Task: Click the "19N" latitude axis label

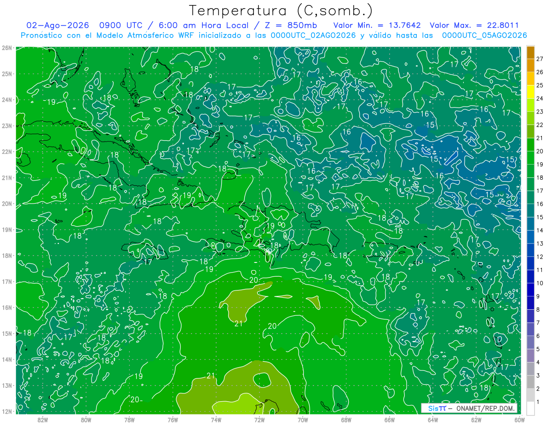Action: [x=6, y=230]
